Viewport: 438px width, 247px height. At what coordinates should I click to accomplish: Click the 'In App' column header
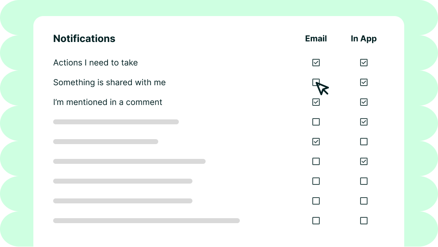[x=363, y=38]
